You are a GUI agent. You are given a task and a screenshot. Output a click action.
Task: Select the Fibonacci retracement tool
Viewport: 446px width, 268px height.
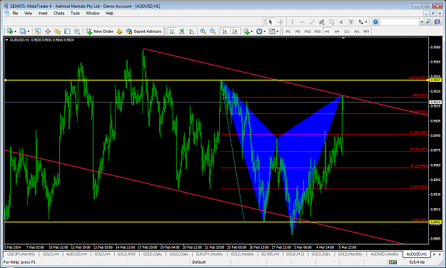coord(331,22)
